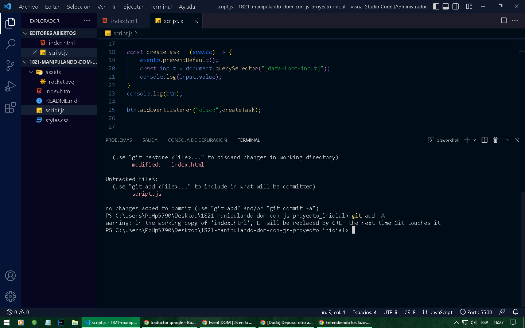Open styles.css in the file tree

(x=59, y=120)
